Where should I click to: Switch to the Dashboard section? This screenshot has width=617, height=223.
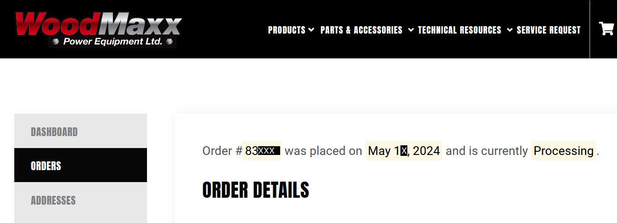point(54,132)
